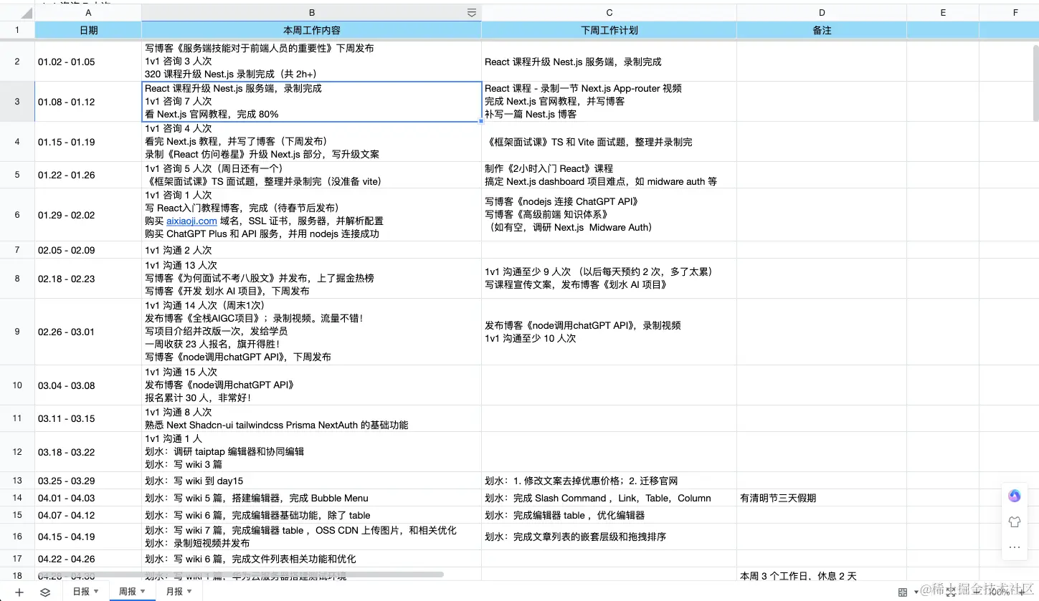This screenshot has width=1039, height=601.
Task: Select the date cell 03.11 - 03.15
Action: click(88, 418)
